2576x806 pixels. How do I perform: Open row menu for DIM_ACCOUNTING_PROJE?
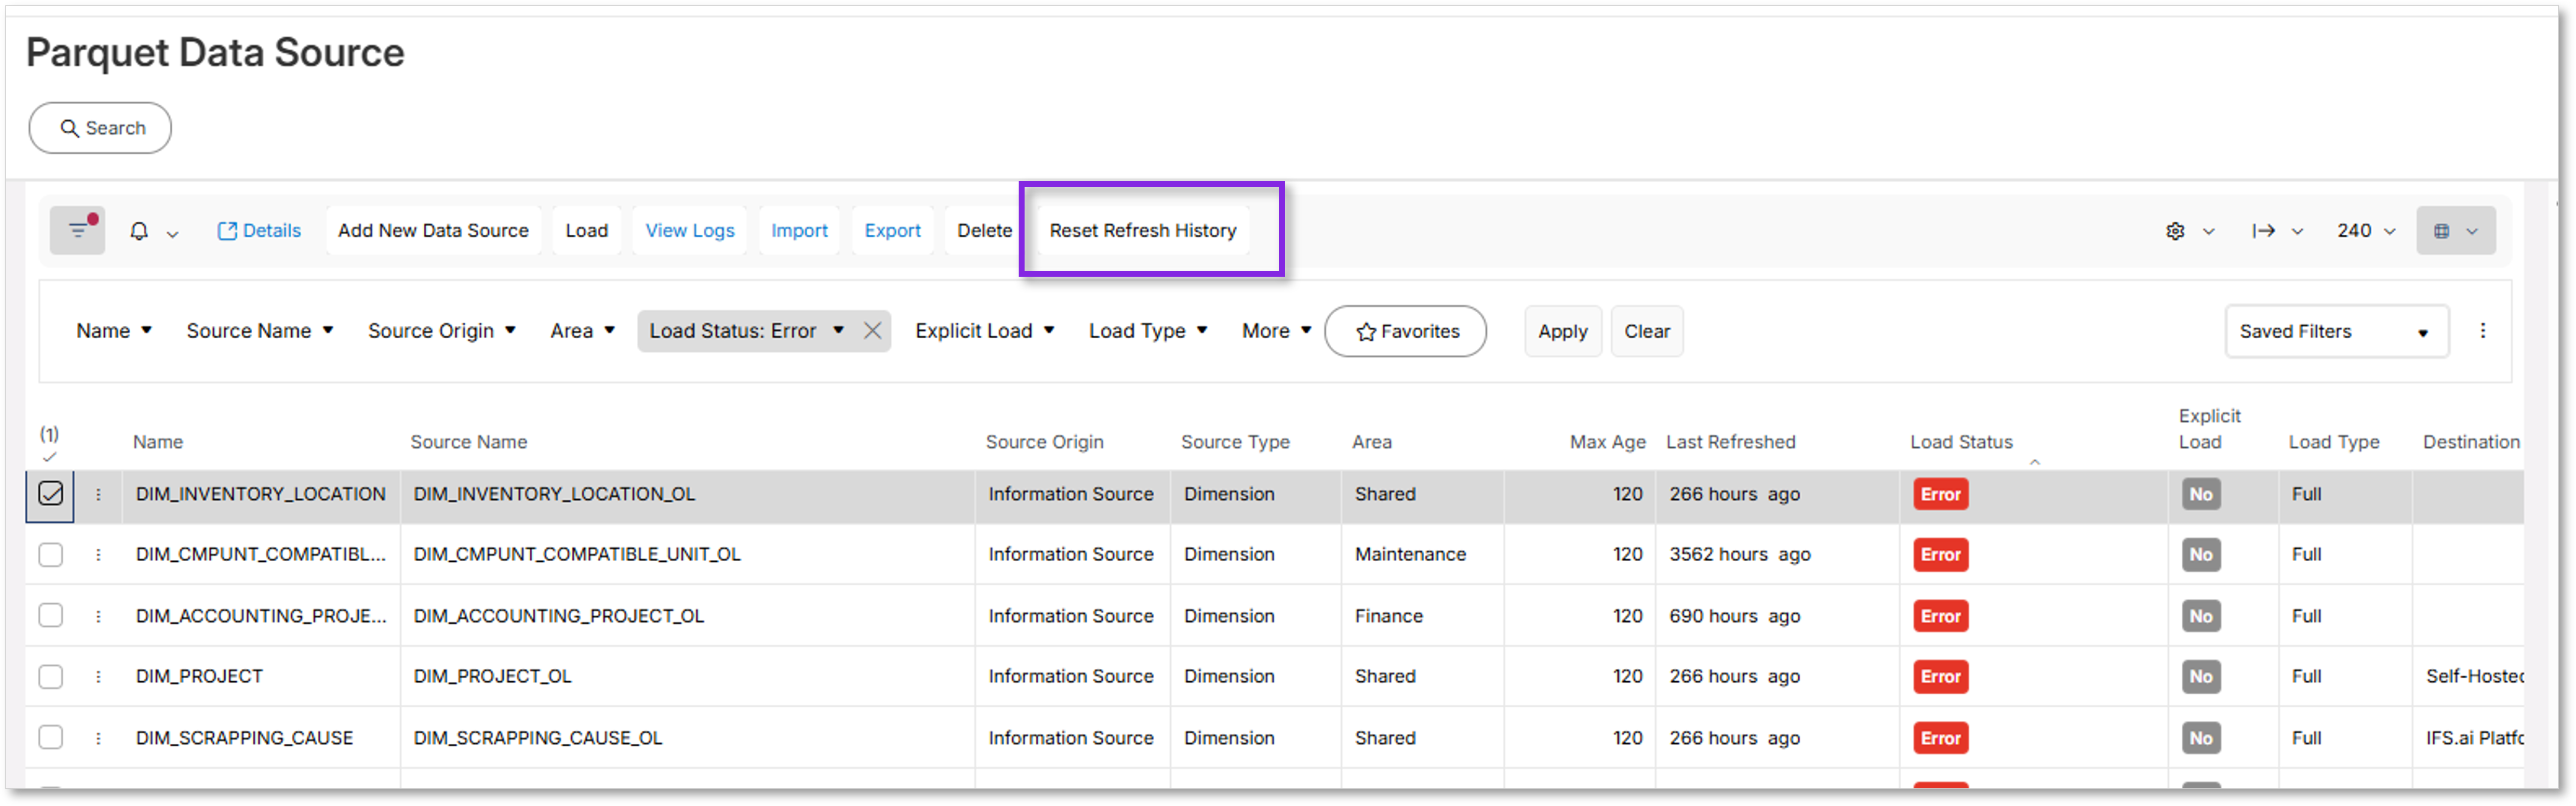pos(98,616)
